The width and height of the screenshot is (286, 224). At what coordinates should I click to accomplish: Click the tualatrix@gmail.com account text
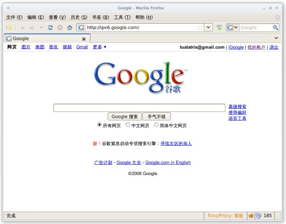(x=202, y=47)
